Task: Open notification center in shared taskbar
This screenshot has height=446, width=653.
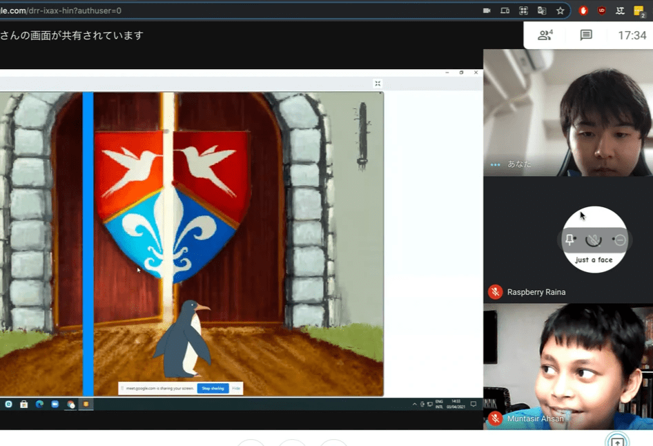Action: click(473, 404)
